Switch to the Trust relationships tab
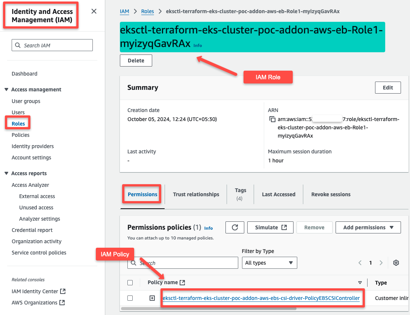This screenshot has width=410, height=315. click(x=196, y=194)
